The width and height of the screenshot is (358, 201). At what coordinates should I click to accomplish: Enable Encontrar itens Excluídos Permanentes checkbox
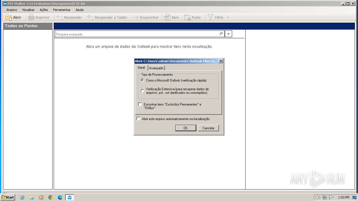pyautogui.click(x=140, y=104)
